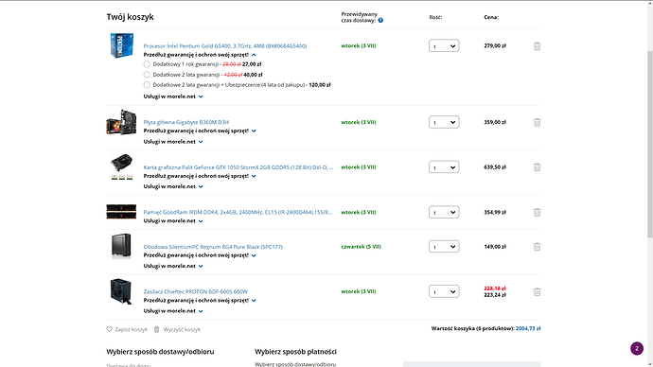Click GoodRam memory sticks thumbnail
The image size is (653, 367).
pyautogui.click(x=121, y=211)
